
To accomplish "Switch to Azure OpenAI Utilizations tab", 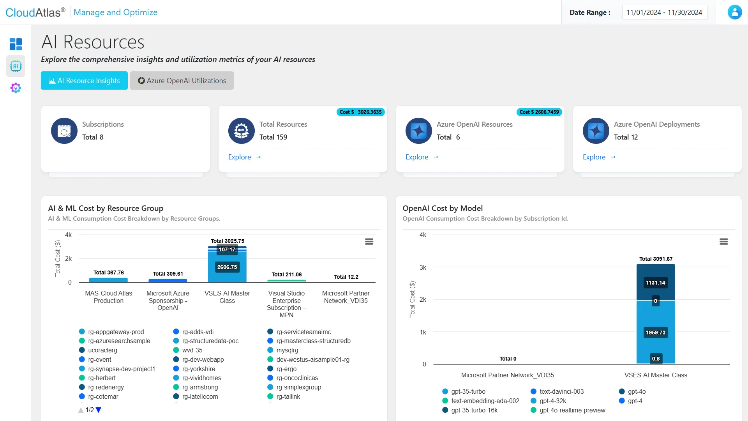I will 182,81.
